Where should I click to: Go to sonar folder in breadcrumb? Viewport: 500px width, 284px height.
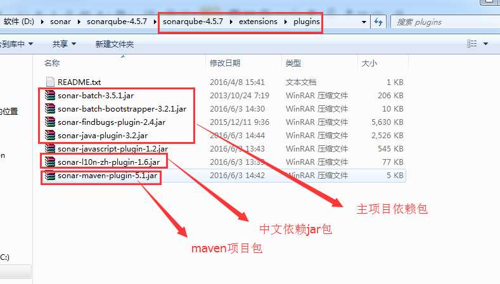tap(61, 22)
